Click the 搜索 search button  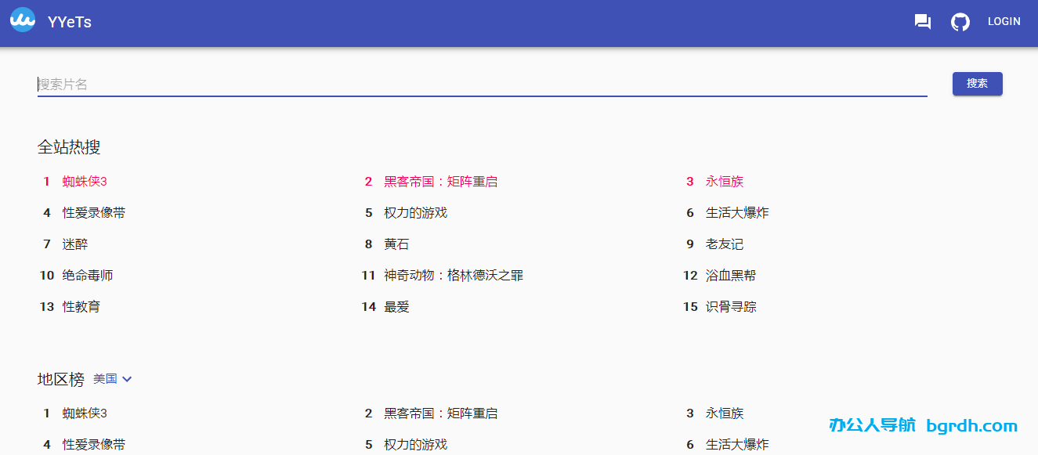click(x=977, y=84)
